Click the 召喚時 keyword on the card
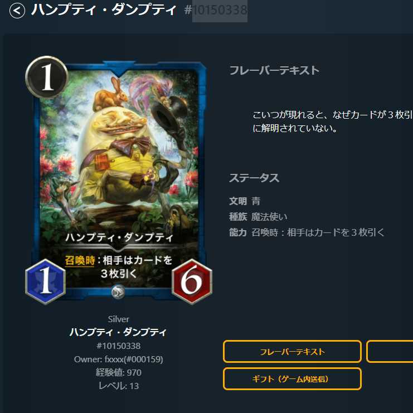 (x=80, y=260)
